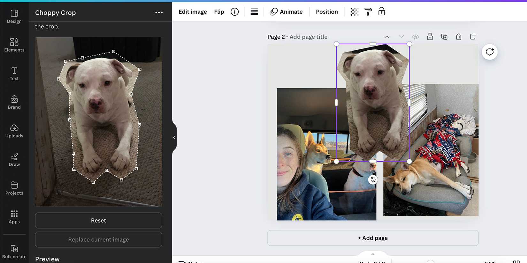Open the Flip menu

click(219, 12)
